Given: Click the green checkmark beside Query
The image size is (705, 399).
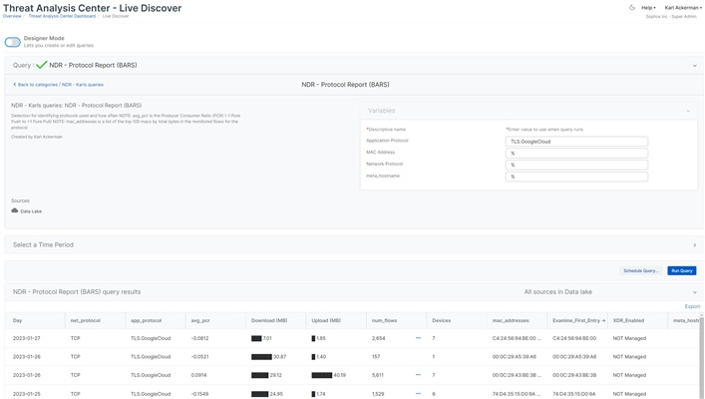Looking at the screenshot, I should tap(41, 65).
